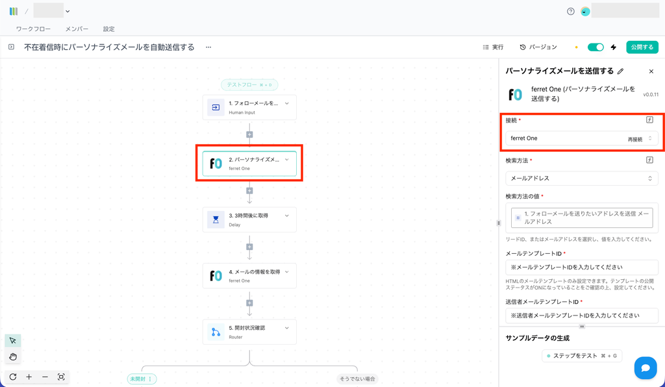Select the Human Input step icon

pyautogui.click(x=216, y=107)
